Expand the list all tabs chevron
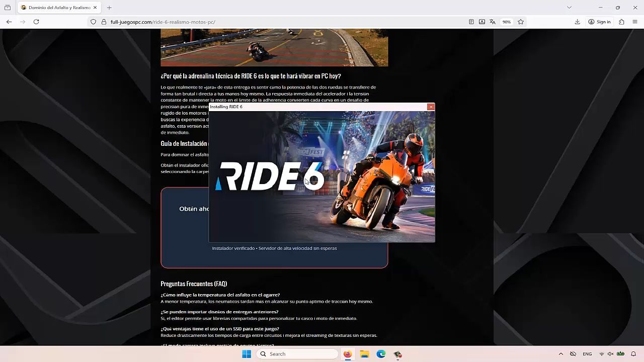The image size is (644, 362). (569, 8)
